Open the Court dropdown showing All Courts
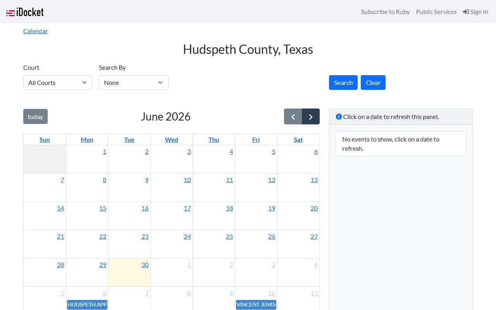Screen dimensions: 496x310 [x=58, y=83]
